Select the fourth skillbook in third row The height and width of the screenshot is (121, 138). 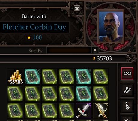click(67, 111)
